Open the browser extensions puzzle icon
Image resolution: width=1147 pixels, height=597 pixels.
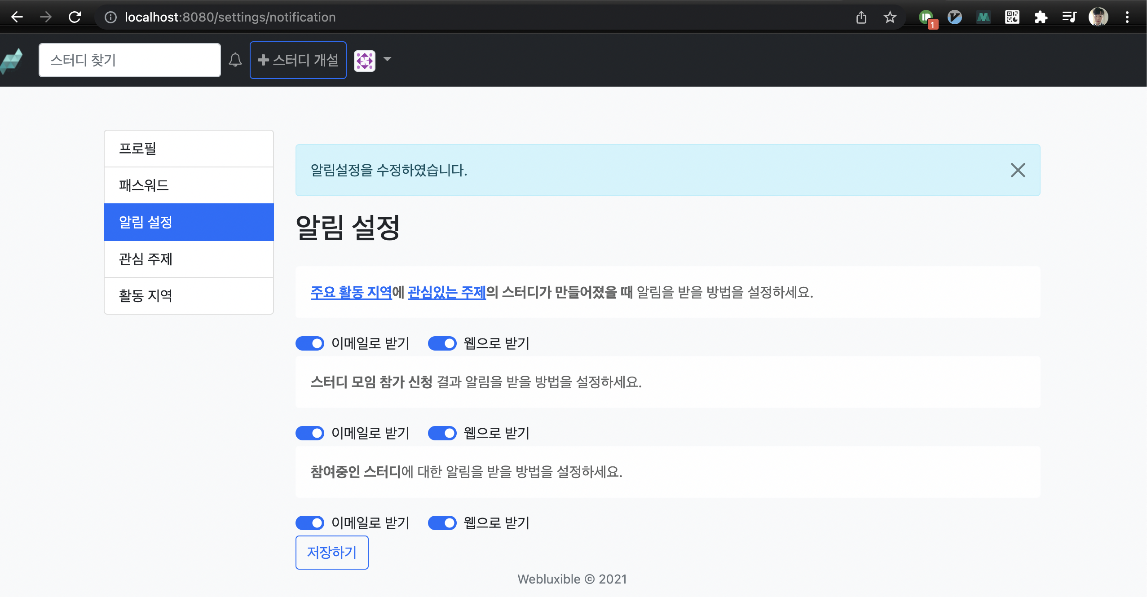[1041, 18]
